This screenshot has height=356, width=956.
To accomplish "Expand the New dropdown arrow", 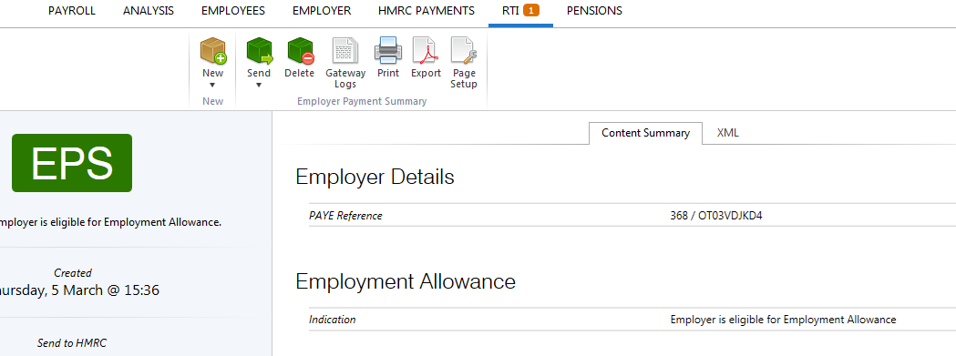I will [212, 86].
